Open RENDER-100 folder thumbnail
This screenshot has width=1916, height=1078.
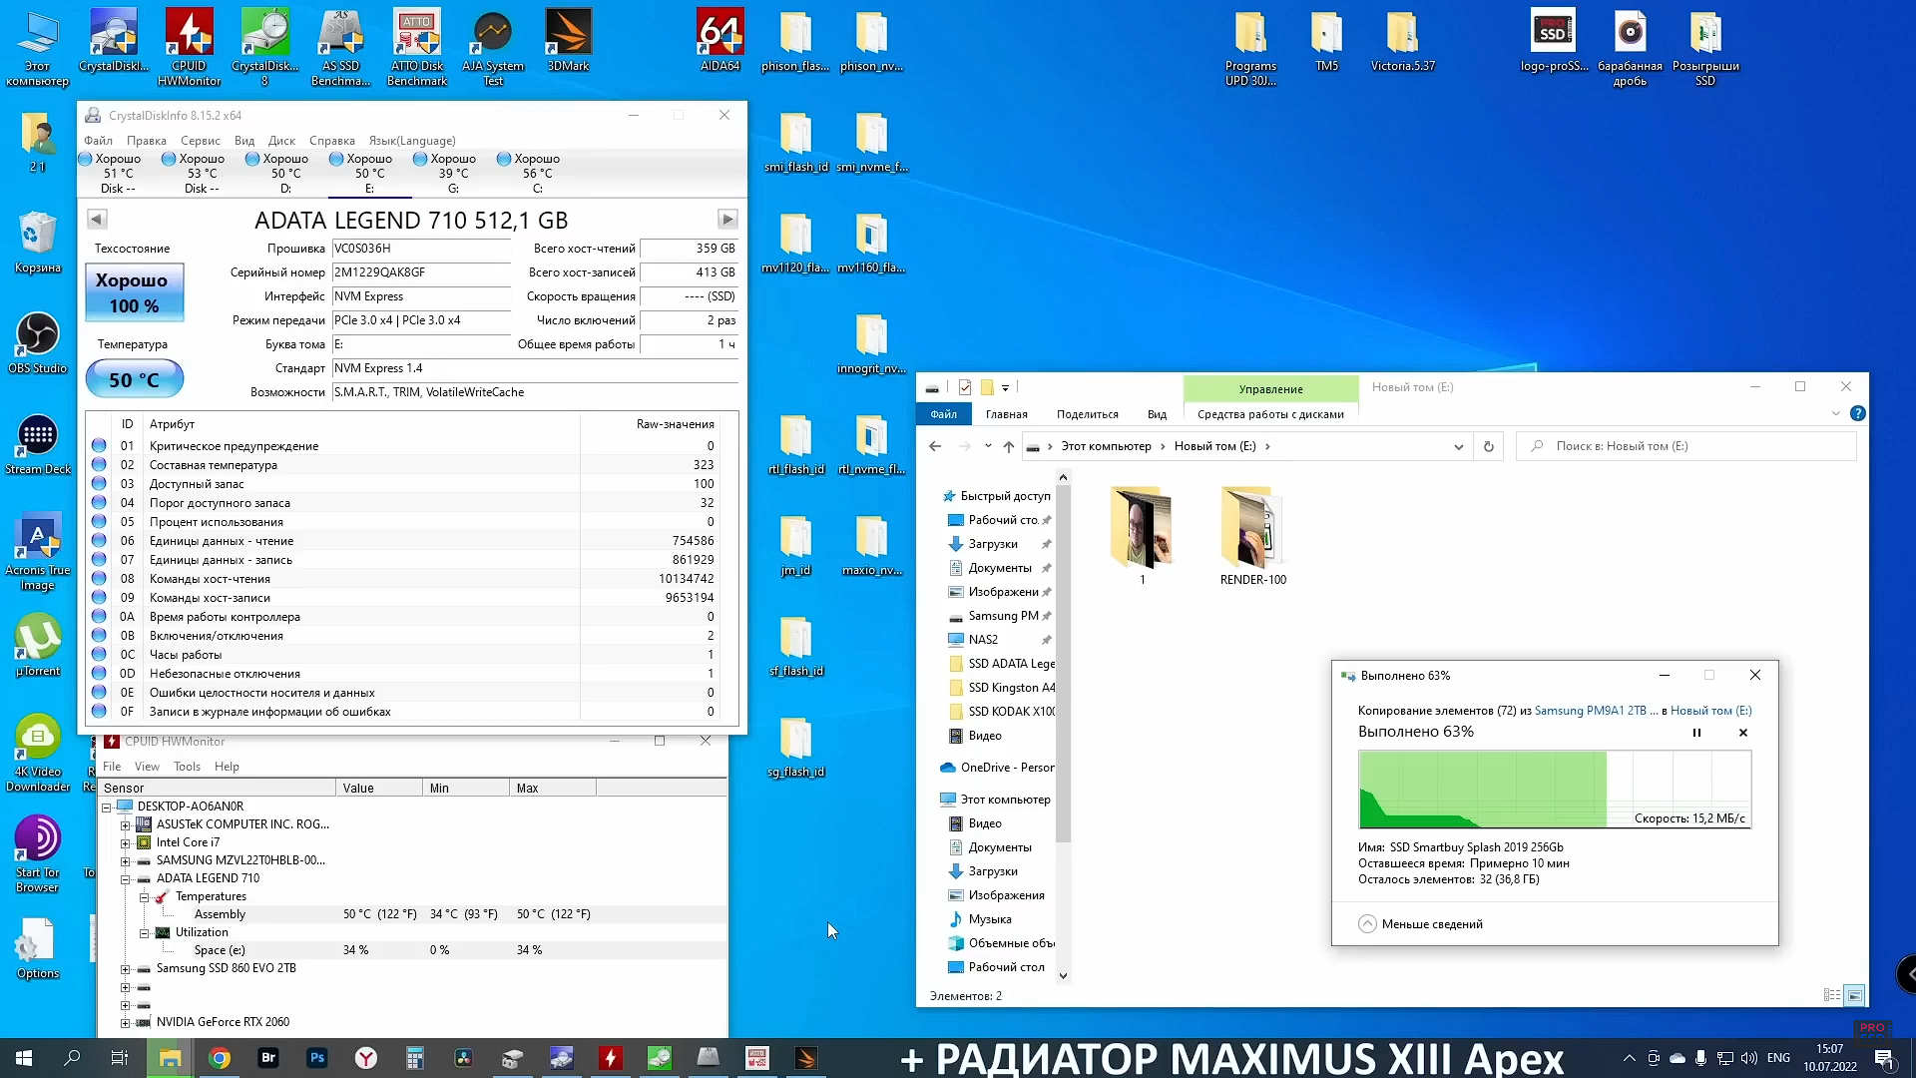pyautogui.click(x=1253, y=536)
